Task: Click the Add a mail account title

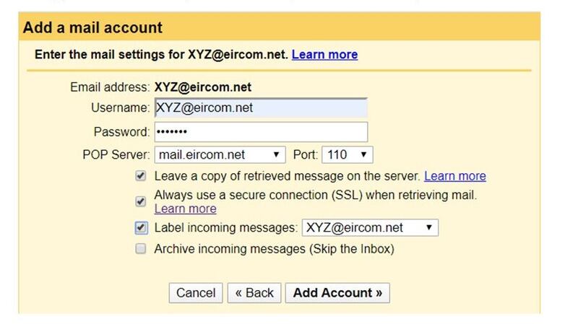Action: (x=93, y=28)
